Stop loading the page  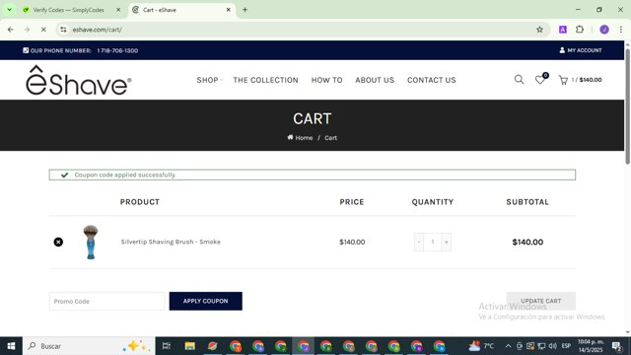(43, 30)
